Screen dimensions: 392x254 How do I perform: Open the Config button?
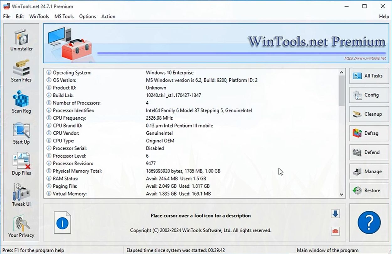[369, 95]
